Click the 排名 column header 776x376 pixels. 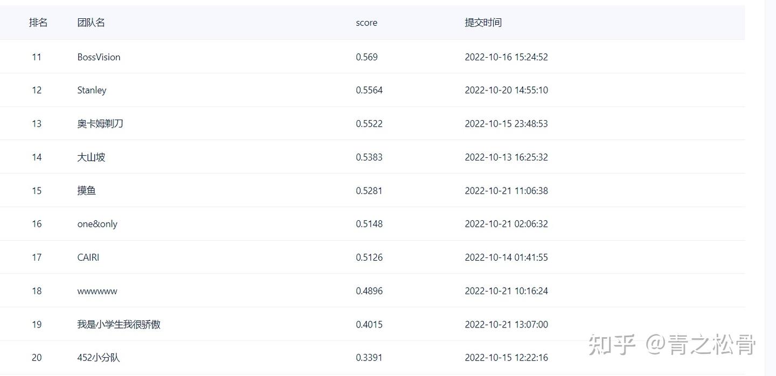coord(38,23)
